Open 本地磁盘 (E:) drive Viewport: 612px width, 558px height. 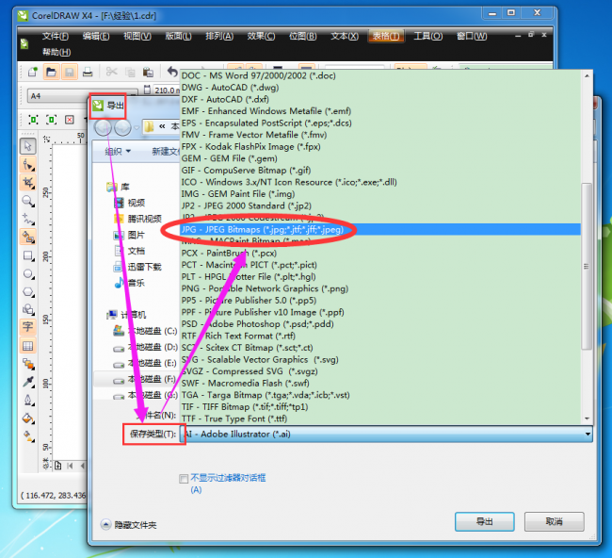click(145, 363)
